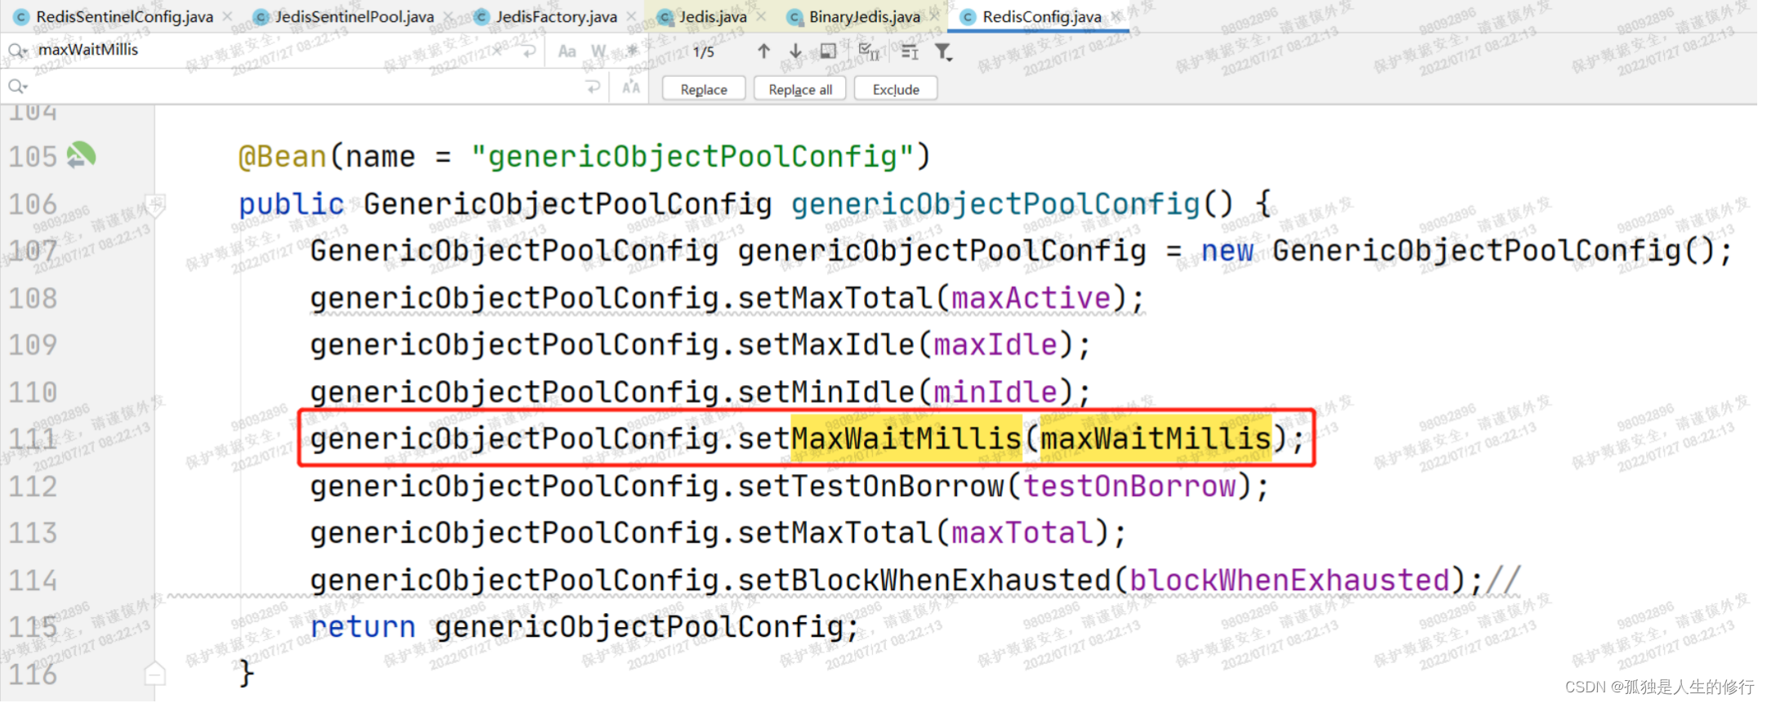The height and width of the screenshot is (703, 1767).
Task: Click the Replace button
Action: point(704,89)
